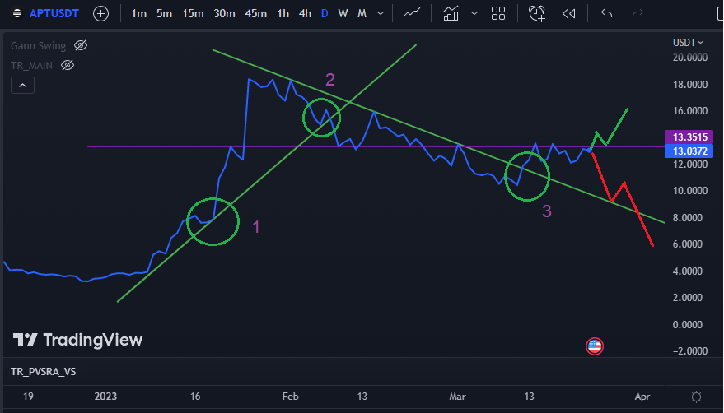Select the 45m timeframe
Viewport: 724px width, 413px height.
pos(255,13)
